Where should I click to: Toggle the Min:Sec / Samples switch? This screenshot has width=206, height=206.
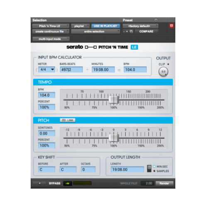pos(149,169)
